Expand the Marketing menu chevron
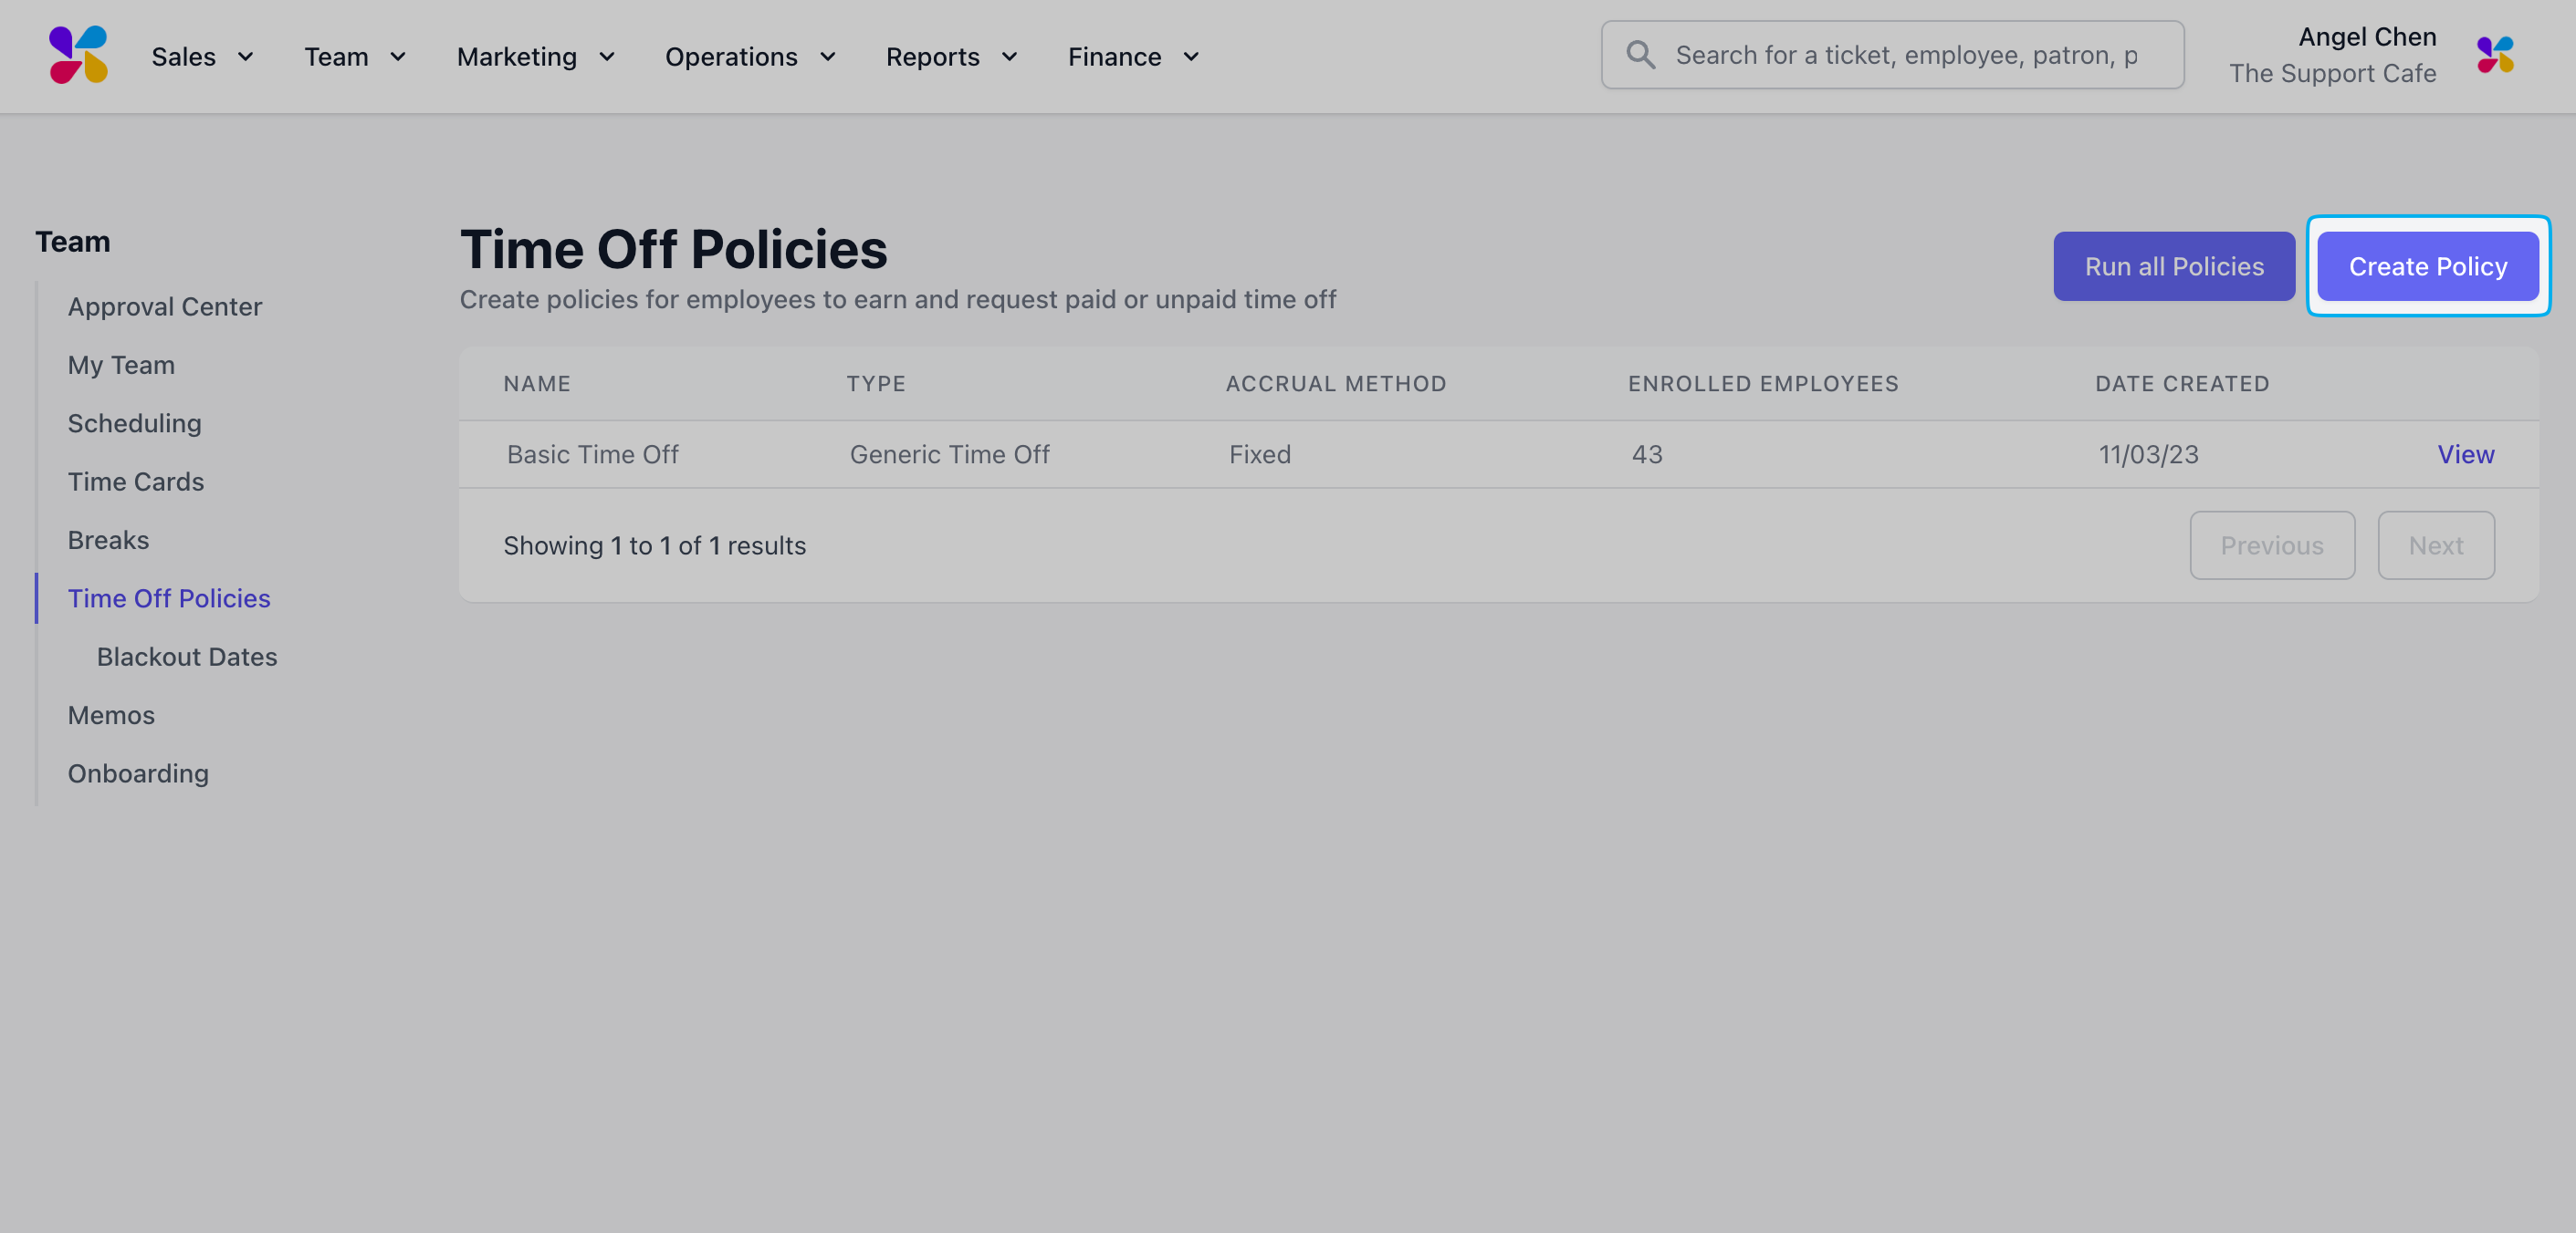Viewport: 2576px width, 1233px height. coord(607,57)
